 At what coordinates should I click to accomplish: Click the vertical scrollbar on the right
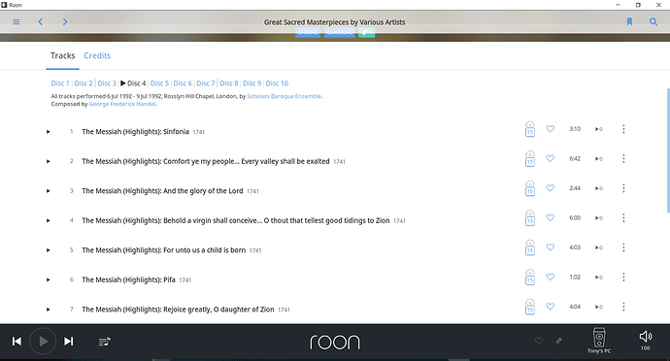tap(668, 150)
